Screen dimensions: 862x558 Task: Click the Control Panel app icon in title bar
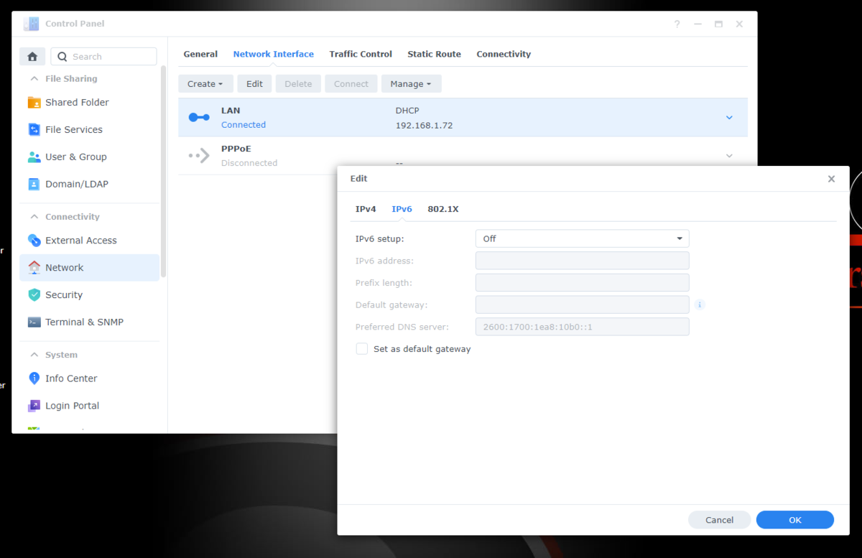(x=31, y=24)
